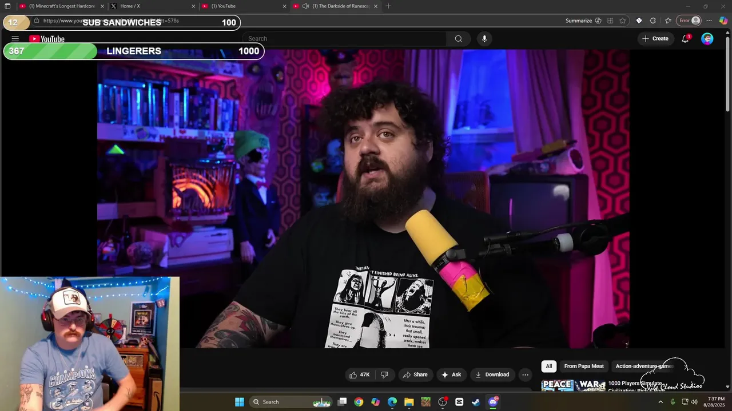Close the Home / X tab
The image size is (732, 411).
click(x=193, y=6)
